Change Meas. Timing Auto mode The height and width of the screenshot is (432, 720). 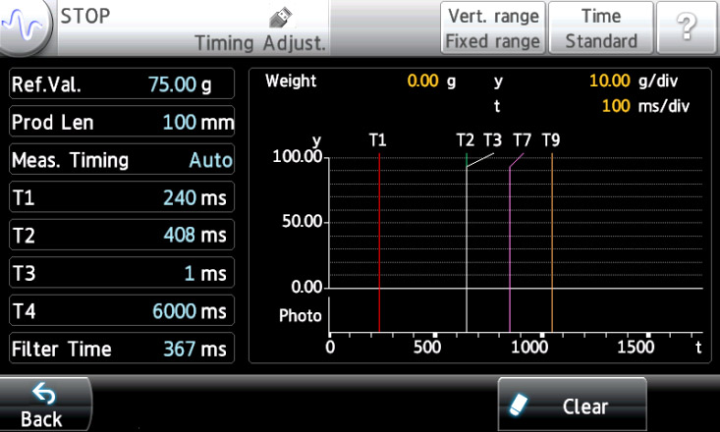coord(122,160)
